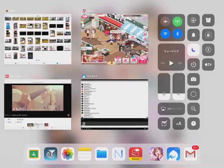
Task: Open the alarm clock shortcut
Action: pos(208,20)
